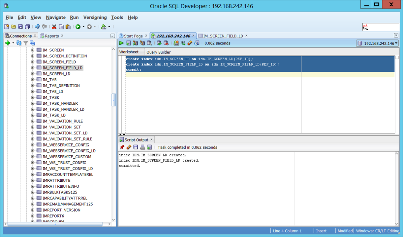Screen dimensions: 403x237
Task: Expand the IM_SCREEN table node
Action: tap(33, 50)
